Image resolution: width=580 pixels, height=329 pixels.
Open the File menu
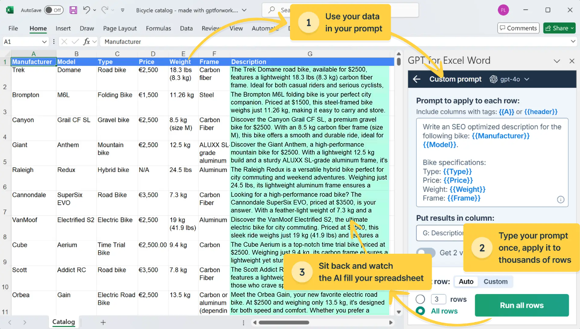click(13, 28)
